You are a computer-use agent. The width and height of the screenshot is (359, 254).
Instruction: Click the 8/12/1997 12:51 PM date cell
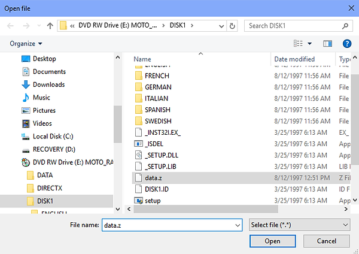click(302, 178)
